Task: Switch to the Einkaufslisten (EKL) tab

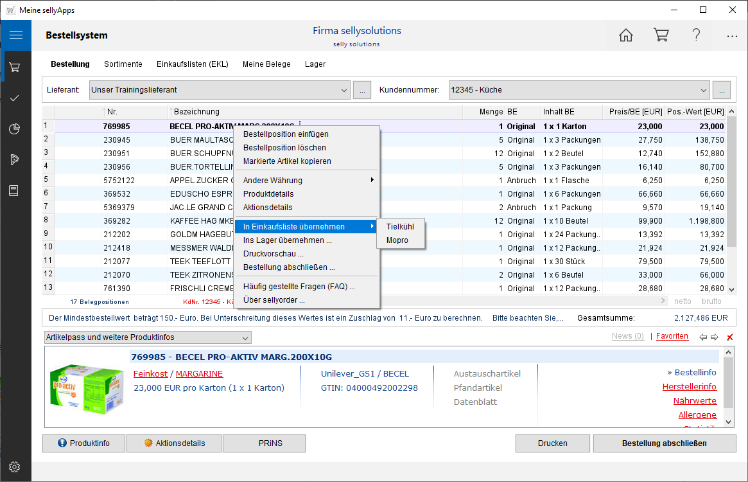Action: click(192, 64)
